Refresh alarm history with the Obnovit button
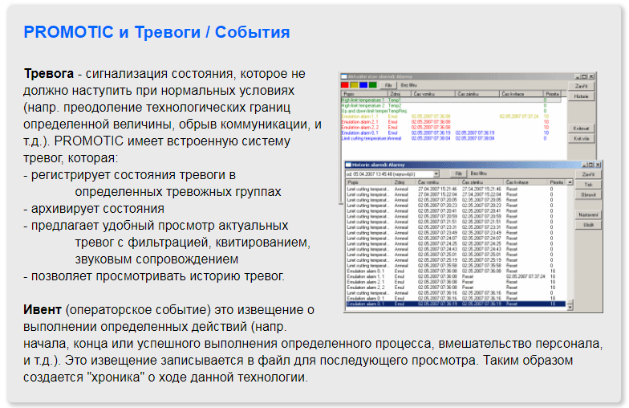Image resolution: width=629 pixels, height=408 pixels. pyautogui.click(x=588, y=194)
